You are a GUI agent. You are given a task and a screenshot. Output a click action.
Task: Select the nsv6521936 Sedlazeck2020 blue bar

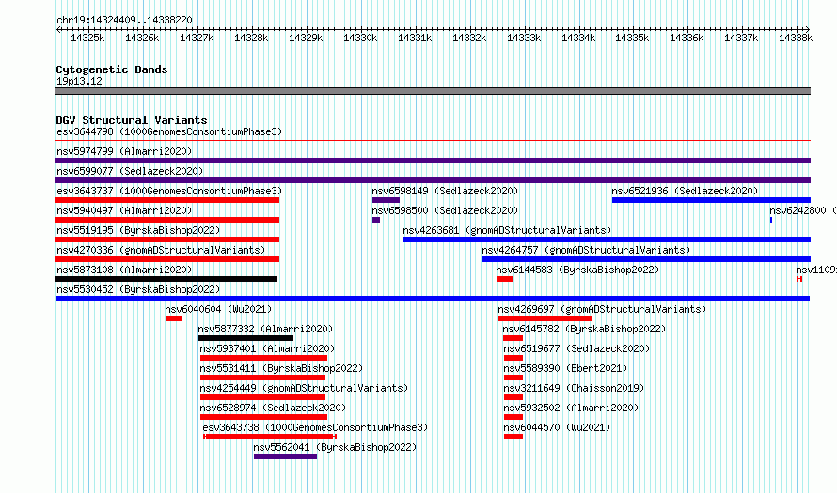(711, 200)
